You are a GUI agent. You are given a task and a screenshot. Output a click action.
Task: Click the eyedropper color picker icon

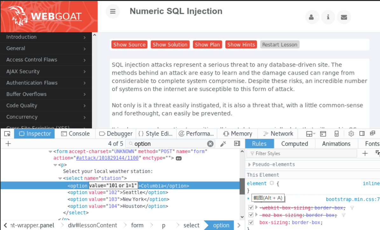(x=223, y=144)
